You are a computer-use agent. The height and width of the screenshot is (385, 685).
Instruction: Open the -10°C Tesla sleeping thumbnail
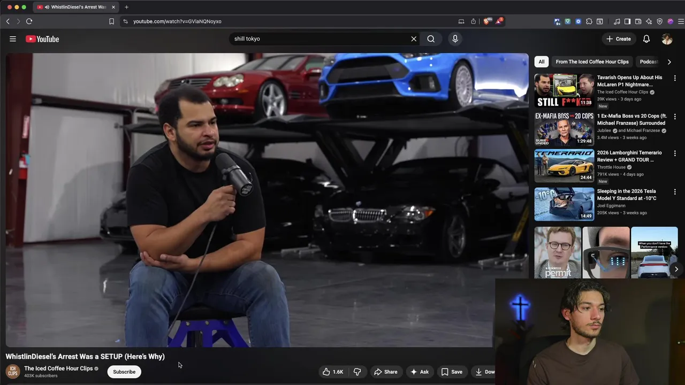[x=564, y=204]
